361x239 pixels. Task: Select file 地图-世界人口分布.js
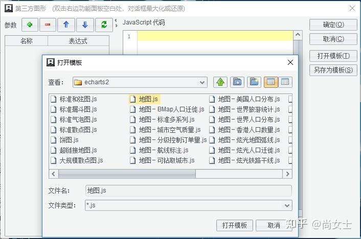pos(245,119)
